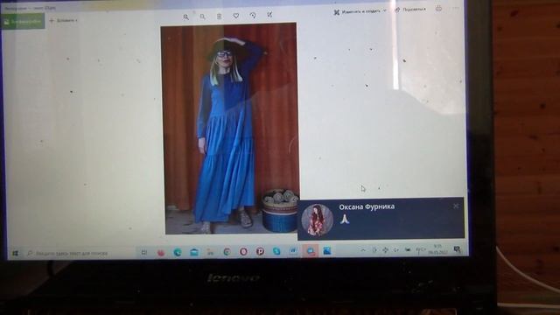Click the language indicator in tray
This screenshot has width=560, height=315.
[420, 250]
